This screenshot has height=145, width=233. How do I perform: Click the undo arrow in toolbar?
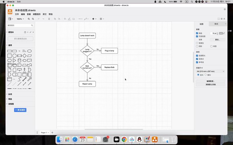(39, 19)
